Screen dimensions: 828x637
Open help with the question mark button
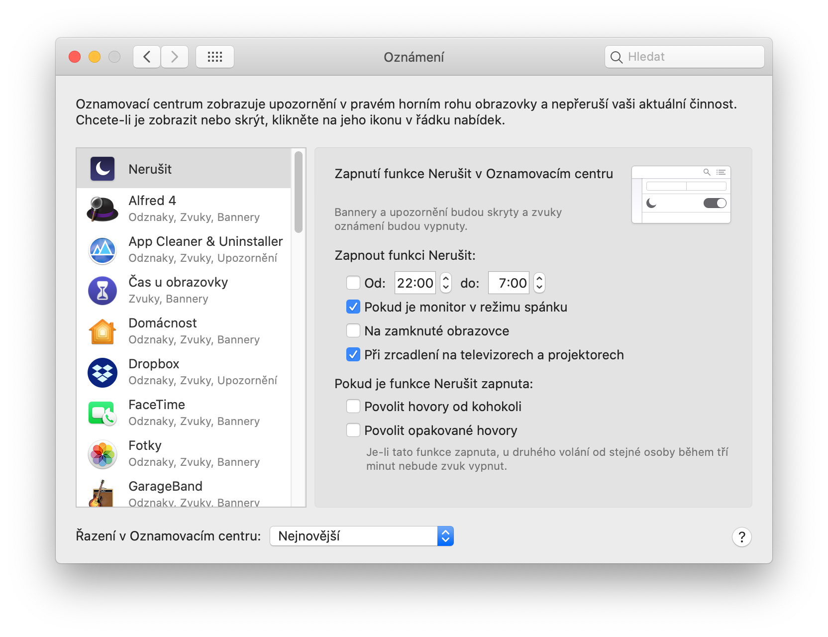pyautogui.click(x=741, y=537)
